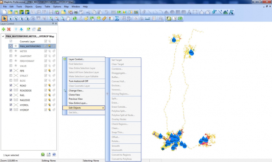Collapse the PWA_WATERWORKS Map tree node
This screenshot has height=162, width=272.
click(x=3, y=36)
